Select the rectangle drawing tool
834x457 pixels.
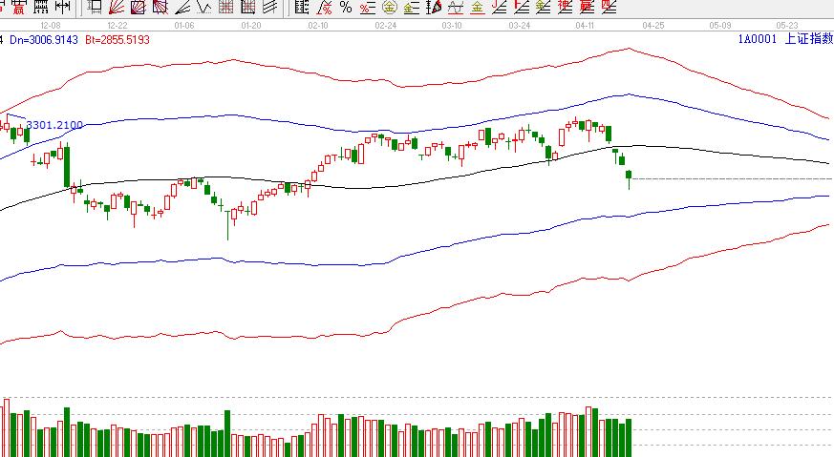click(94, 7)
